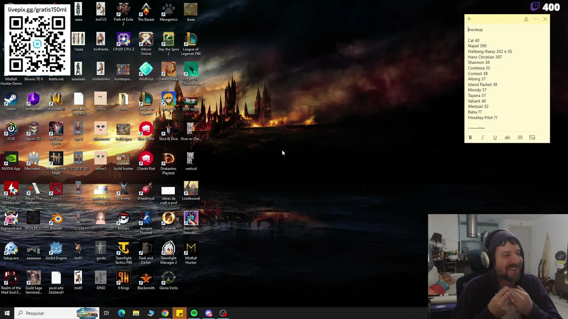Click the 'mockup' heading in the note

click(475, 30)
